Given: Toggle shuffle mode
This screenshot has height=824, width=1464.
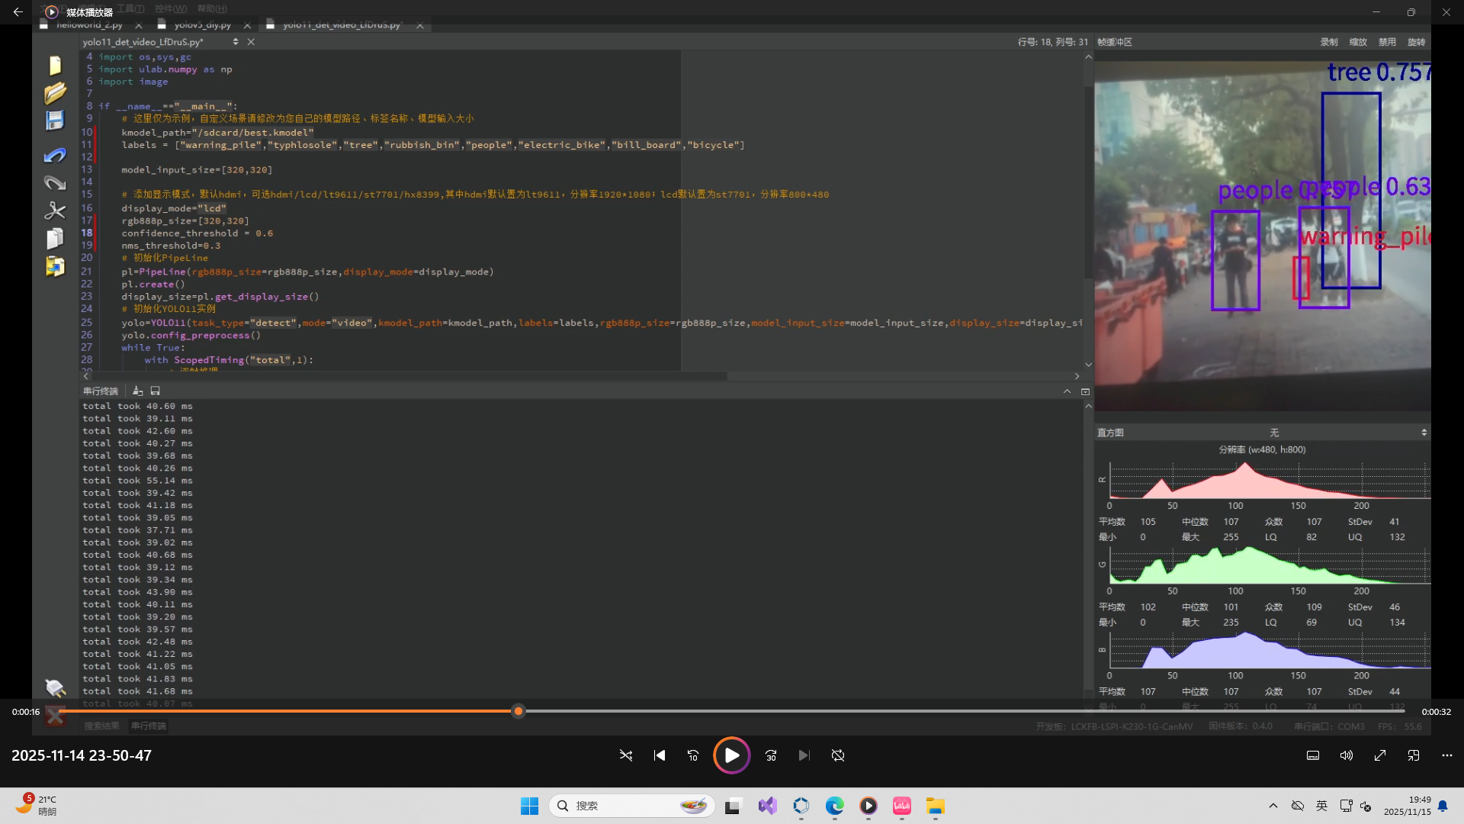Looking at the screenshot, I should (x=626, y=755).
